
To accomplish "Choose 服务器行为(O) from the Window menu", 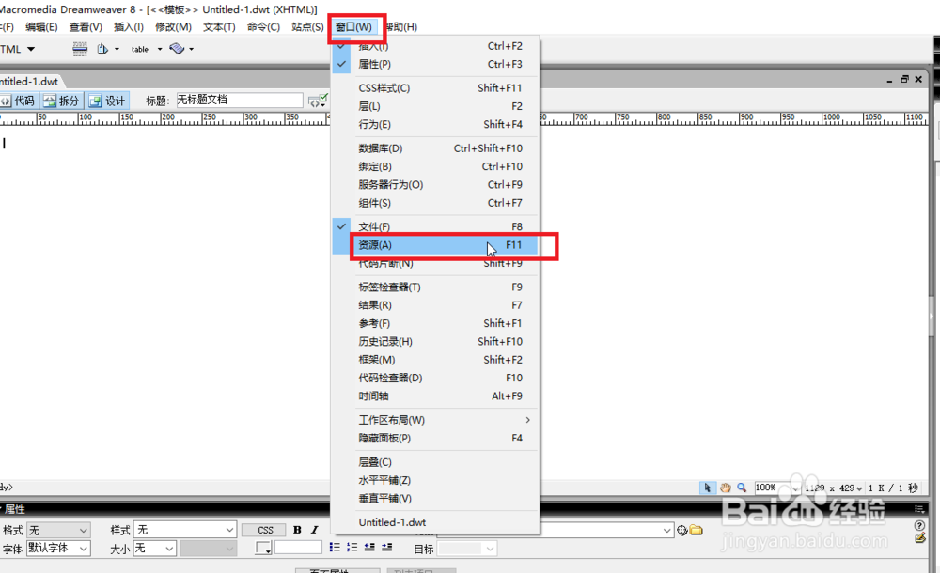I will point(435,185).
